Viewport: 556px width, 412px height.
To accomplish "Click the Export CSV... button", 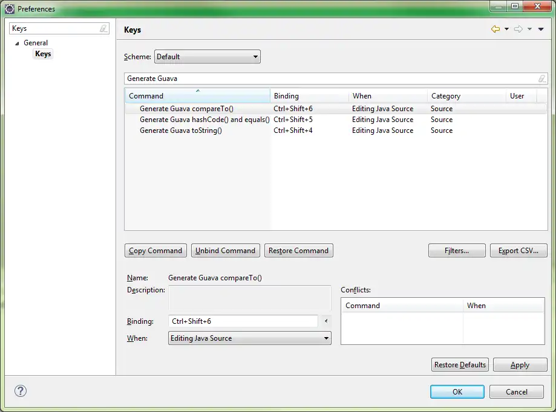I will [x=518, y=251].
